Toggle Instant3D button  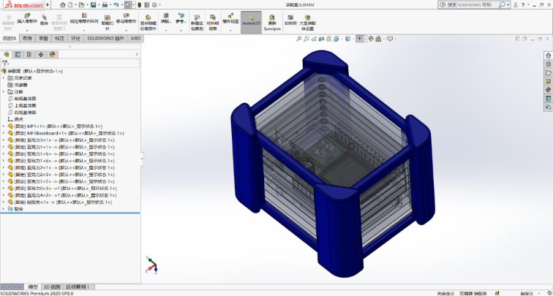pos(251,22)
